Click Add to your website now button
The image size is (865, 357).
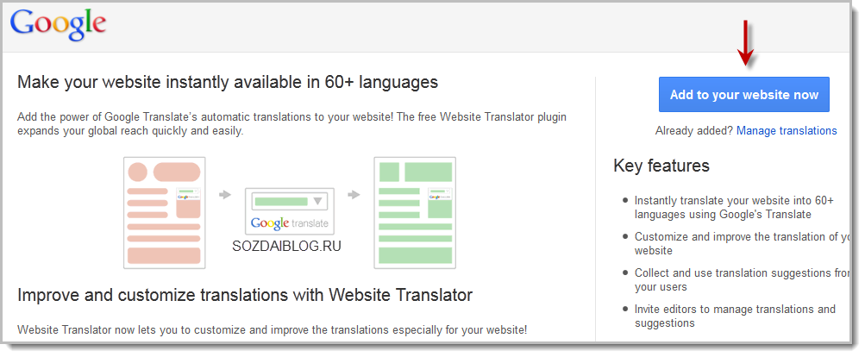tap(743, 94)
